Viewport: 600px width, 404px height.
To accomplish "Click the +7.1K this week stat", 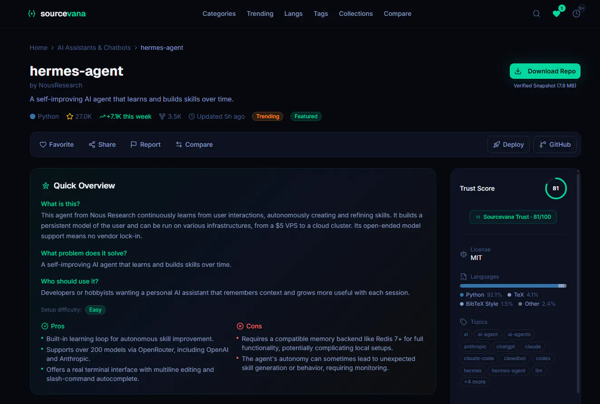I will (x=126, y=116).
